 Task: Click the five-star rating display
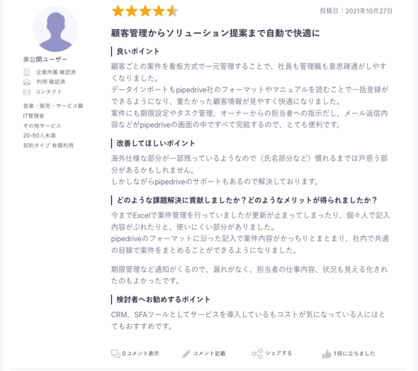pos(145,11)
